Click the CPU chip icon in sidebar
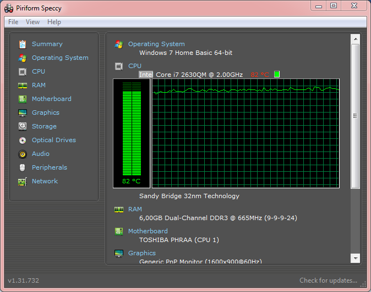This screenshot has height=292, width=371. [x=23, y=72]
